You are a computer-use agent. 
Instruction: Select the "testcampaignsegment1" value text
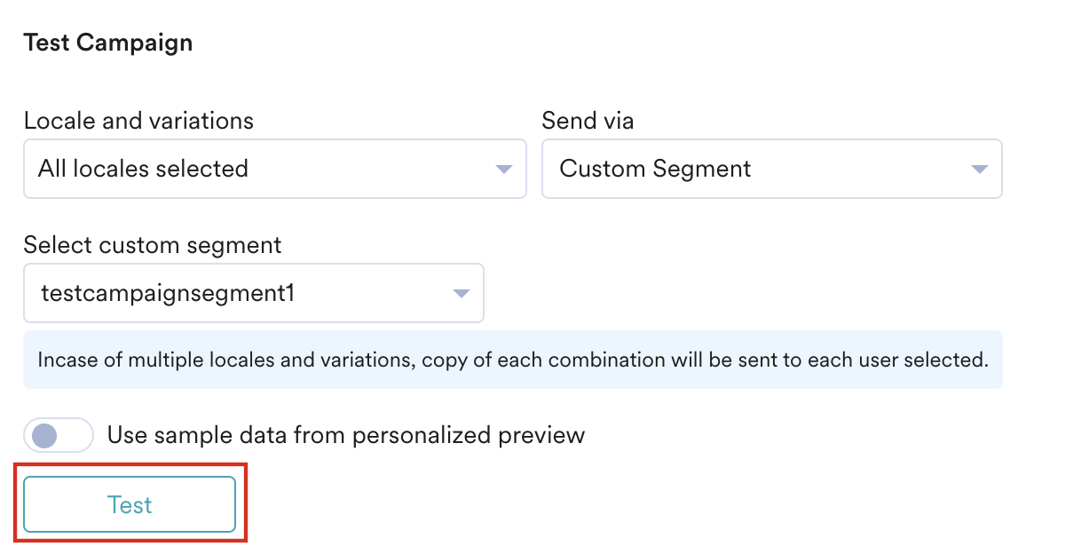(x=168, y=293)
